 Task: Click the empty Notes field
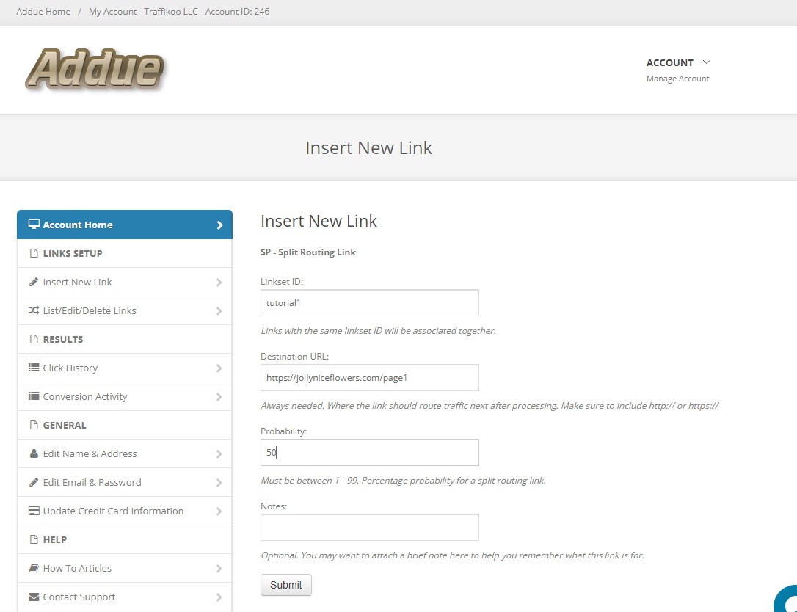pos(370,527)
